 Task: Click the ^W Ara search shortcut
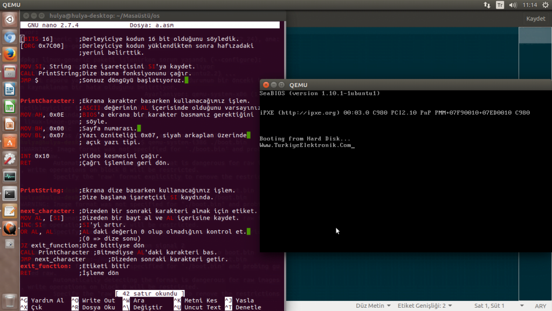click(134, 300)
